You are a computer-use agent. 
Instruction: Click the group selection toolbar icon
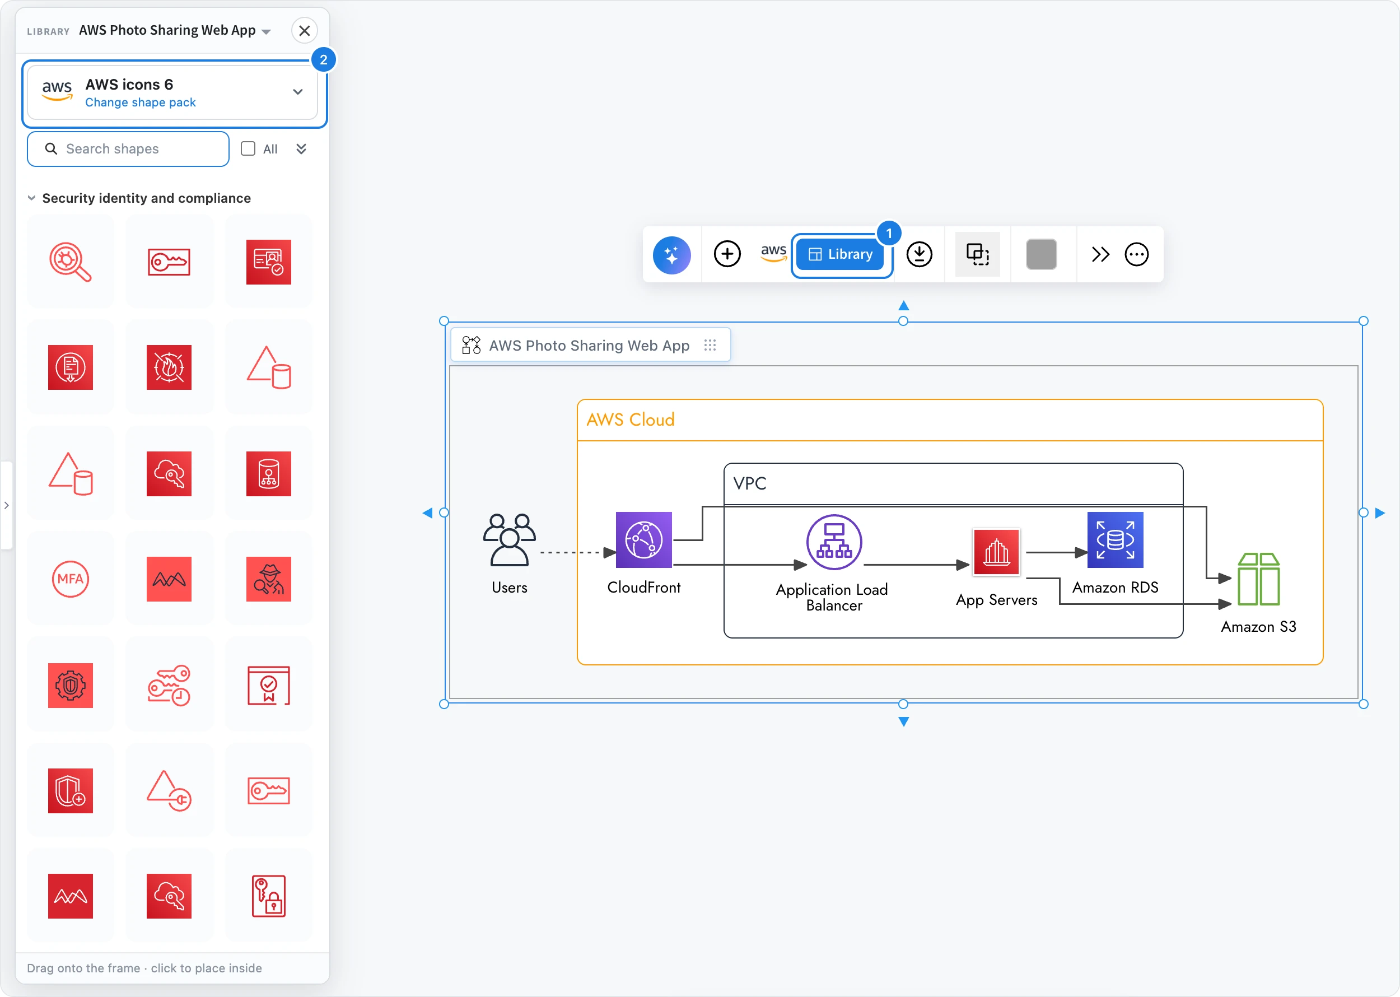[x=978, y=254]
